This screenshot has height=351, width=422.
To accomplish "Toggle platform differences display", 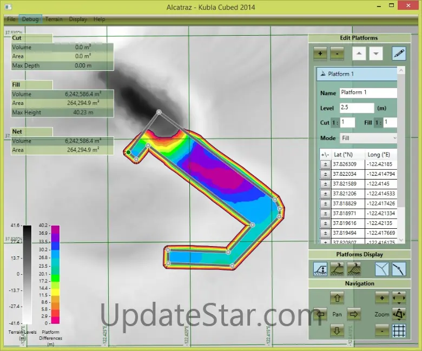I will (x=320, y=269).
